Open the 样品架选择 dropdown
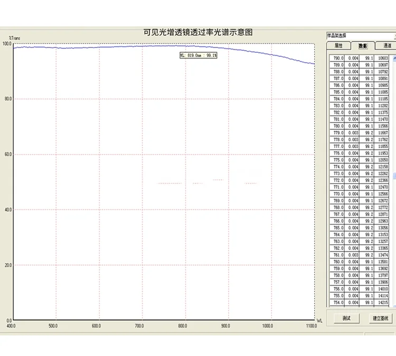 (x=361, y=36)
